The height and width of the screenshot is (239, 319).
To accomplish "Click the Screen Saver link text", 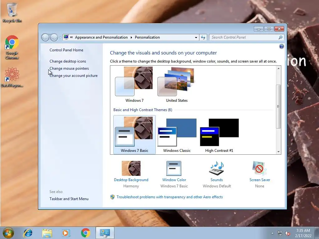I will pyautogui.click(x=260, y=180).
